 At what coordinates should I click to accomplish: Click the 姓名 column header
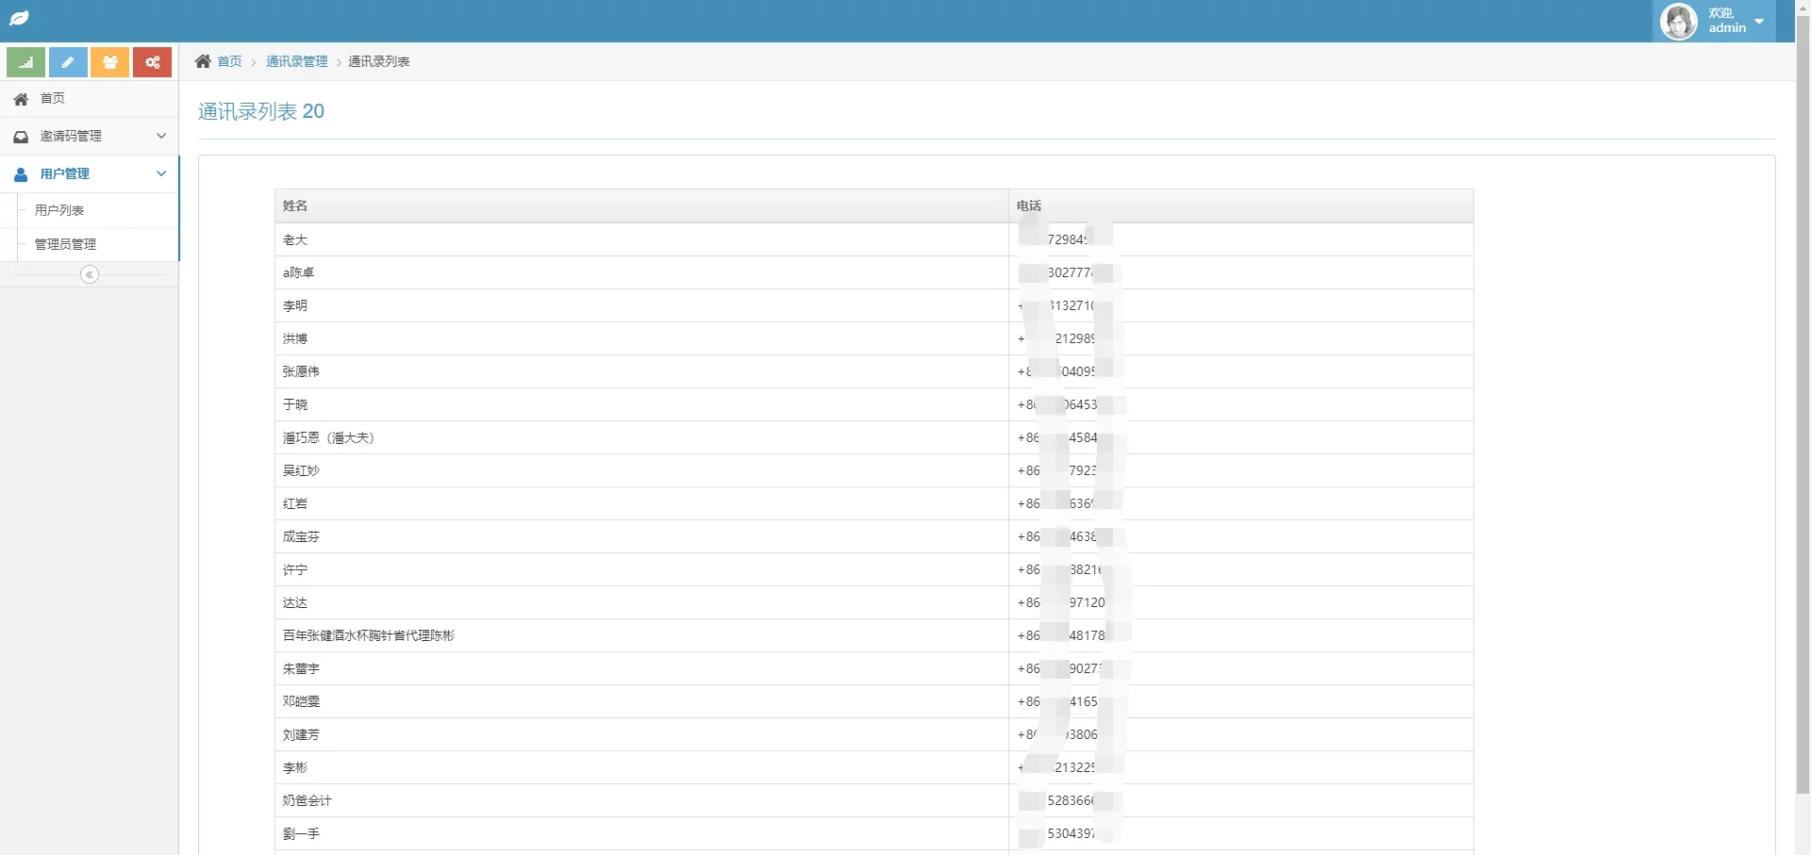[295, 206]
